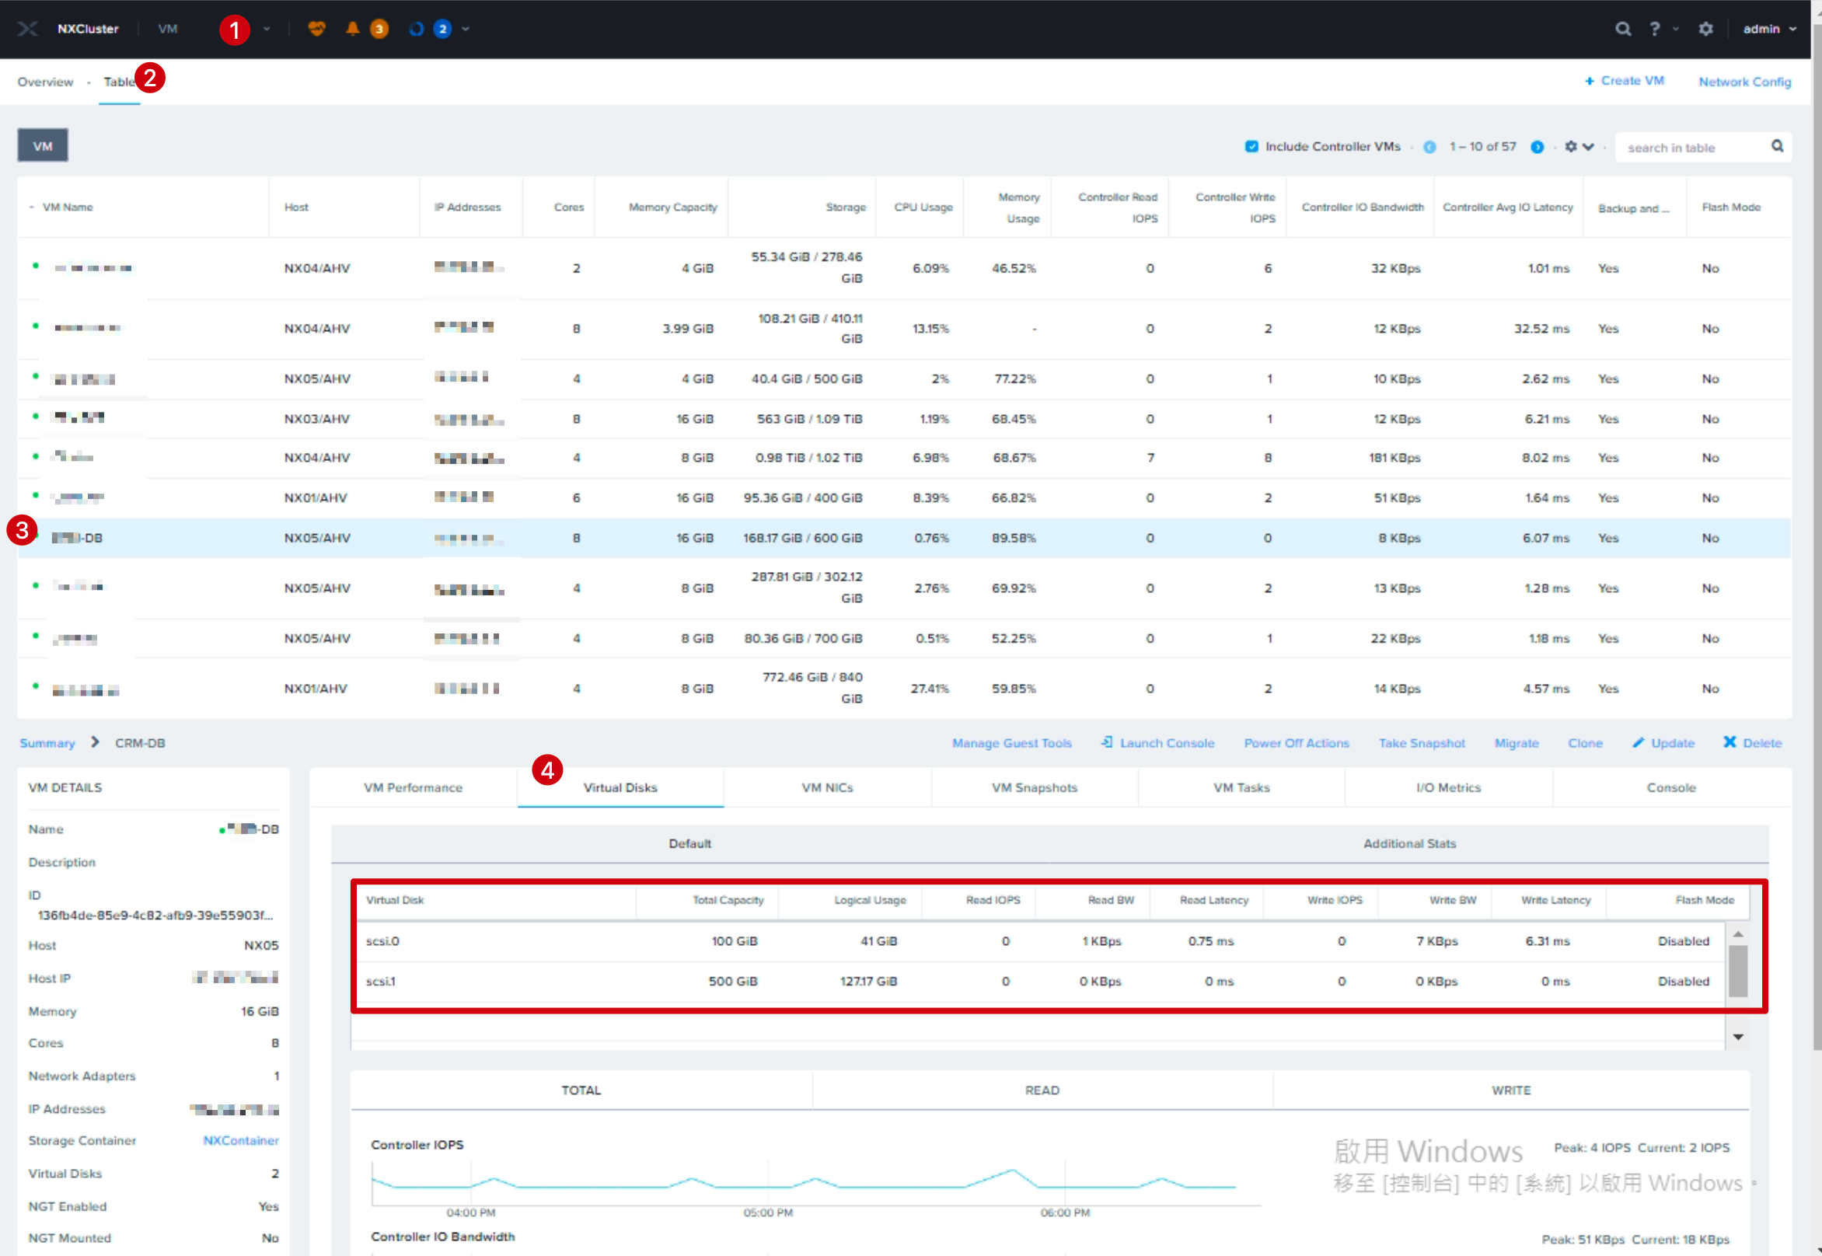1822x1256 pixels.
Task: Toggle Include Controller VMs checkbox
Action: (1251, 146)
